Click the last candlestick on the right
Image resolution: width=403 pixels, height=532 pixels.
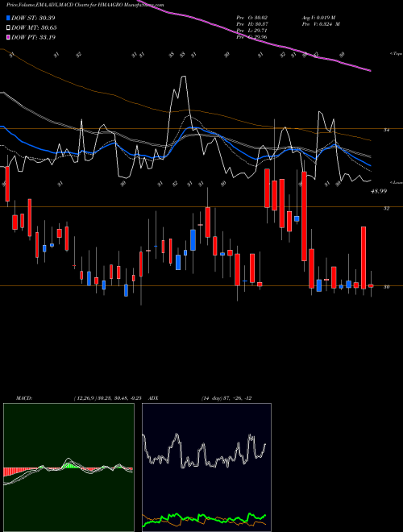(371, 285)
